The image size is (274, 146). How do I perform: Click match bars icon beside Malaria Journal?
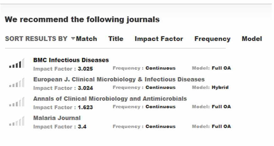[x=17, y=121]
